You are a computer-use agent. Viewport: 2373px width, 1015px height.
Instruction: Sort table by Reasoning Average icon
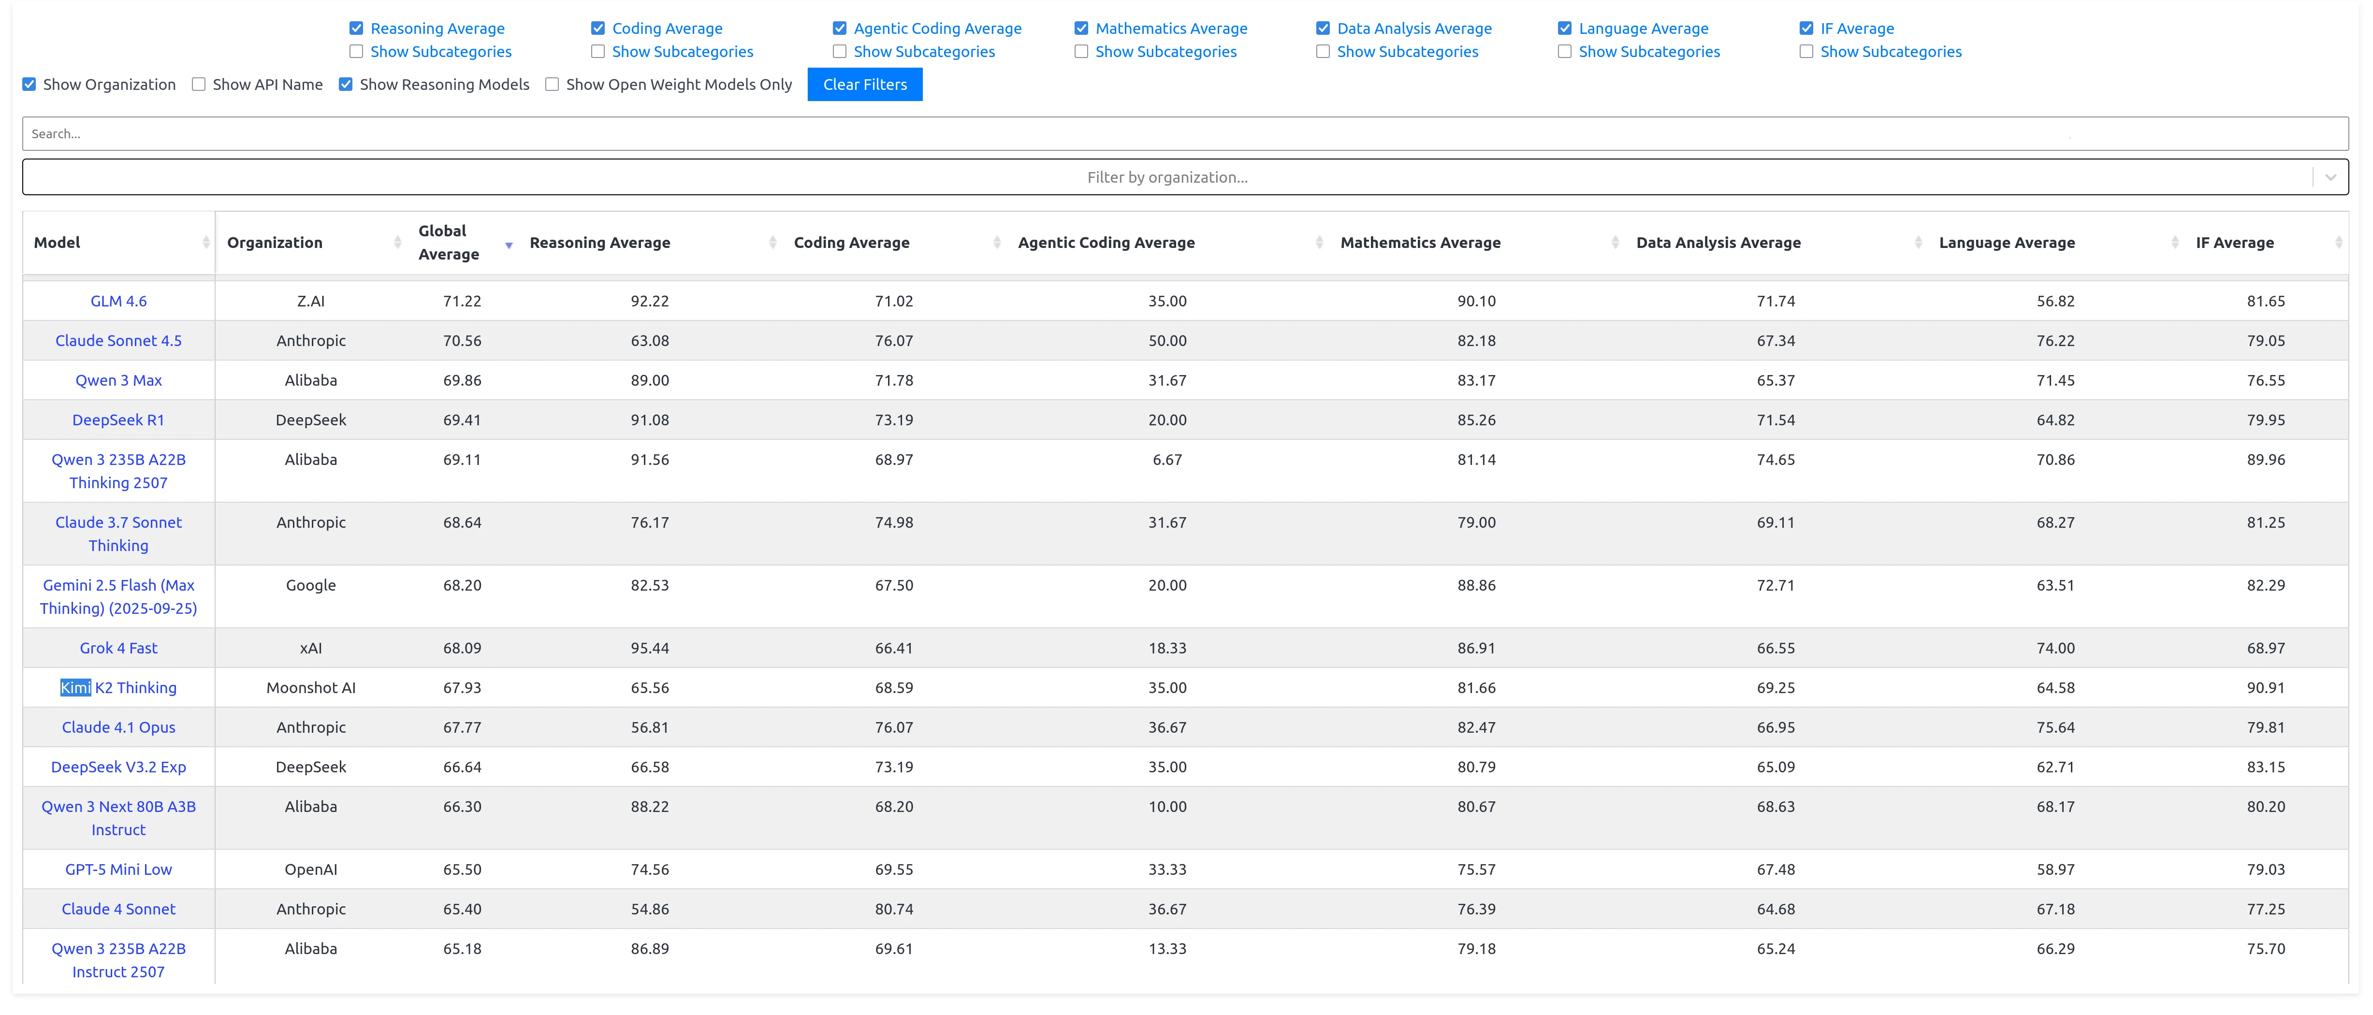772,243
